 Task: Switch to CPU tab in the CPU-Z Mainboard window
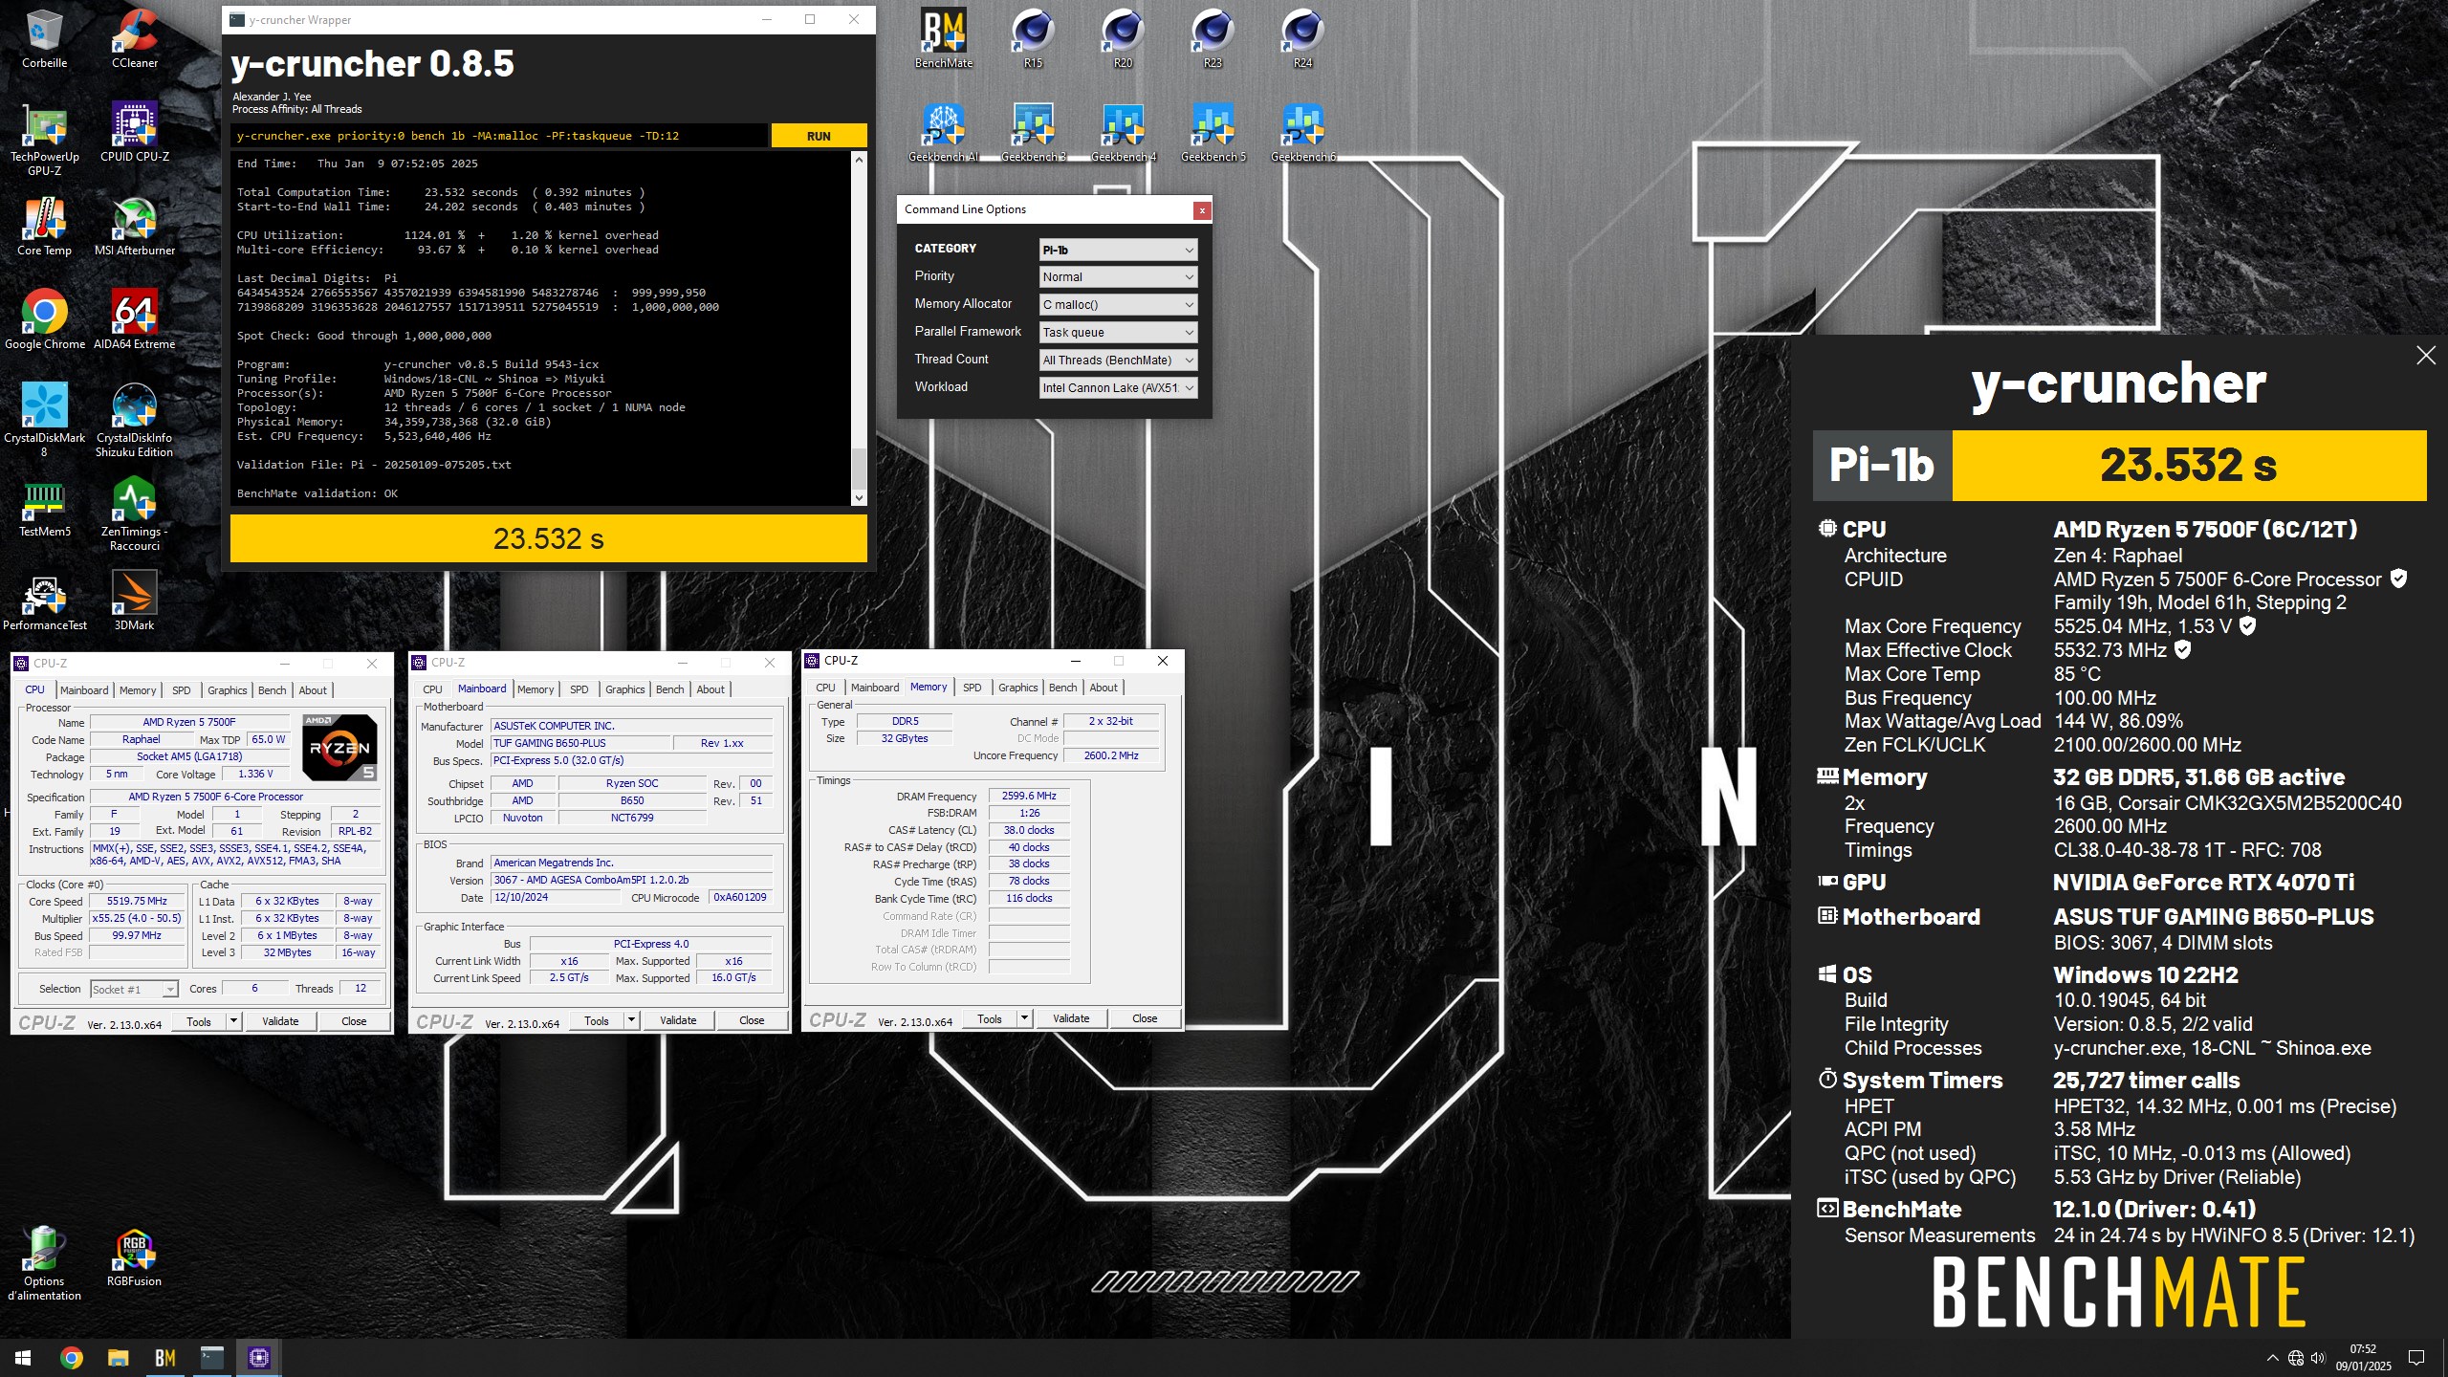click(x=432, y=688)
